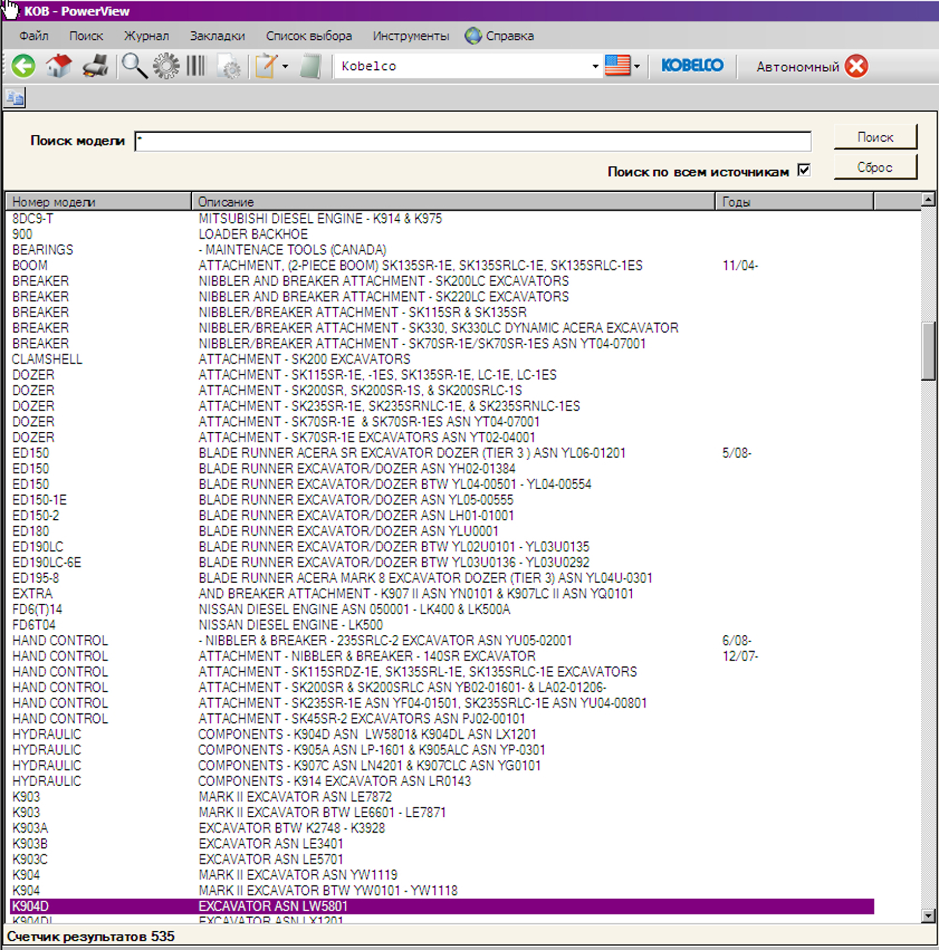Toggle 'Поиск по всем источникам' checkbox
This screenshot has height=950, width=939.
pos(804,170)
